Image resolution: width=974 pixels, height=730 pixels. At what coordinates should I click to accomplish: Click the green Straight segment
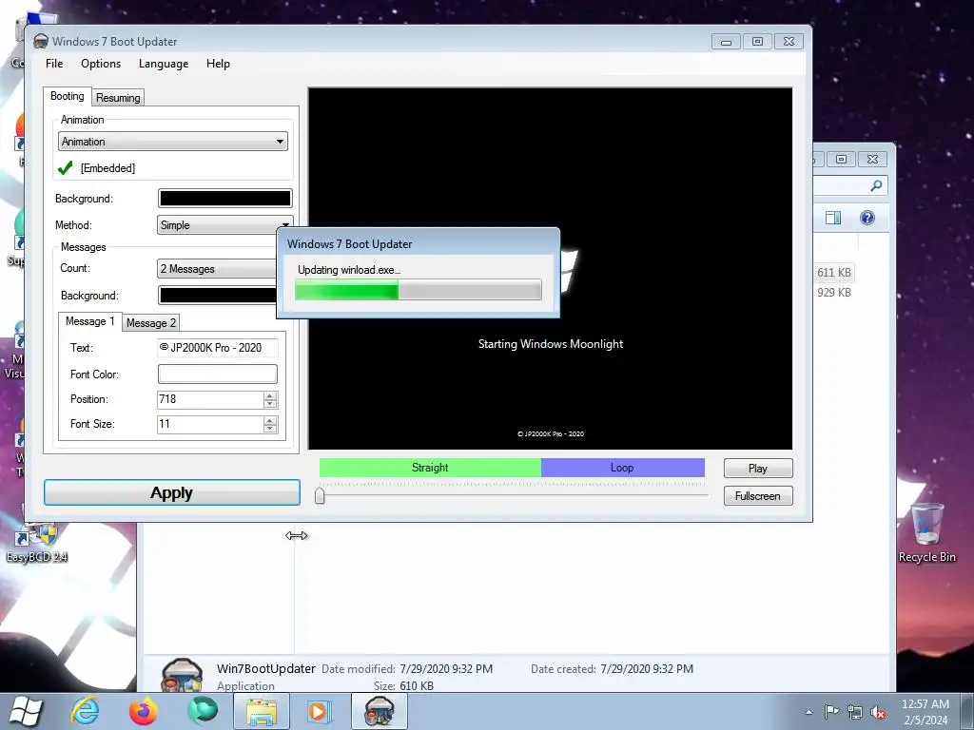tap(430, 468)
